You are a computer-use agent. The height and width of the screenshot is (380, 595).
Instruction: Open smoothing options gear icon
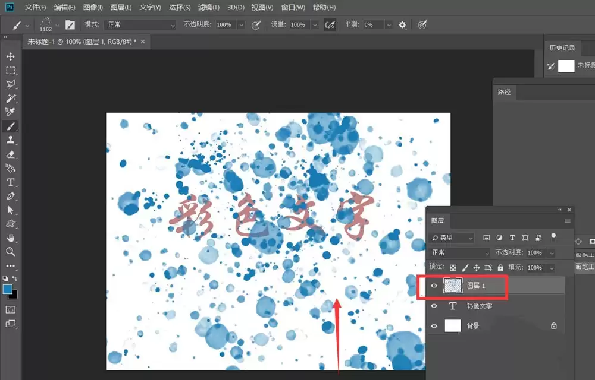[402, 25]
